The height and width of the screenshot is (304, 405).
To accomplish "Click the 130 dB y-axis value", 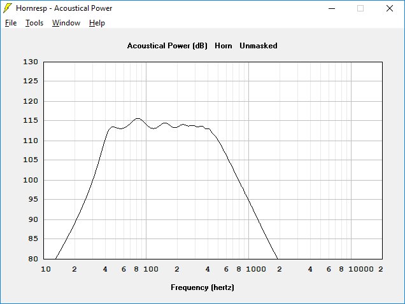I will [x=31, y=62].
